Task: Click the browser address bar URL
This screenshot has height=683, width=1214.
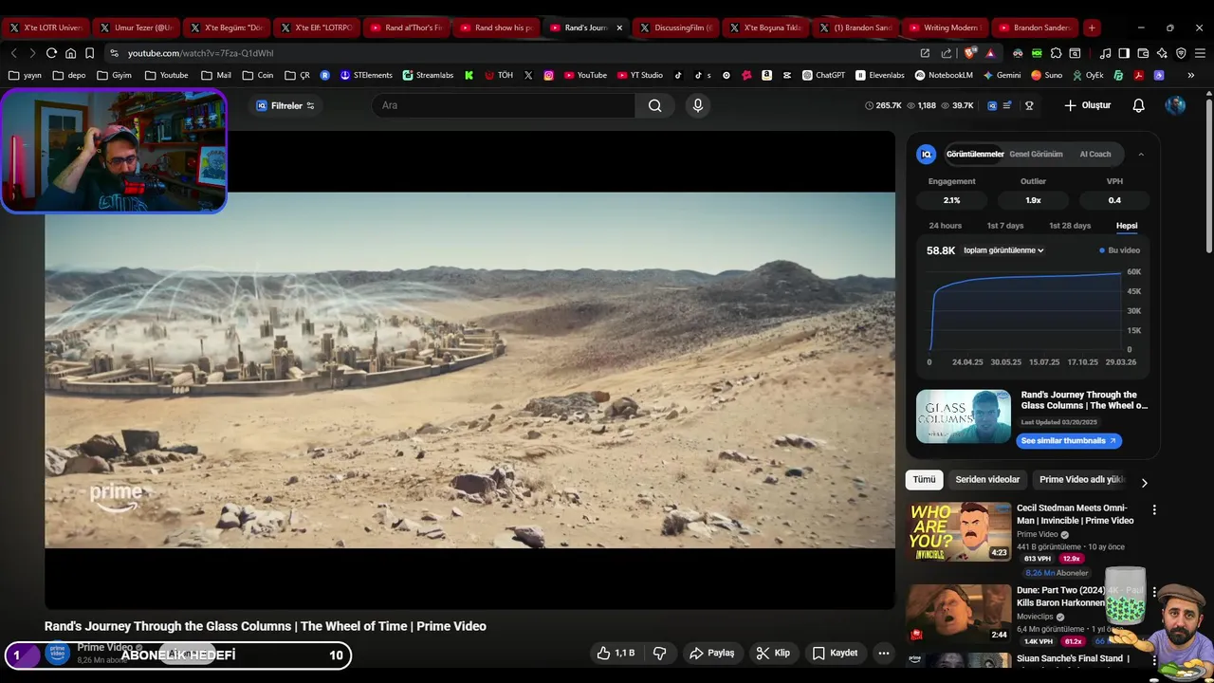Action: pyautogui.click(x=200, y=53)
